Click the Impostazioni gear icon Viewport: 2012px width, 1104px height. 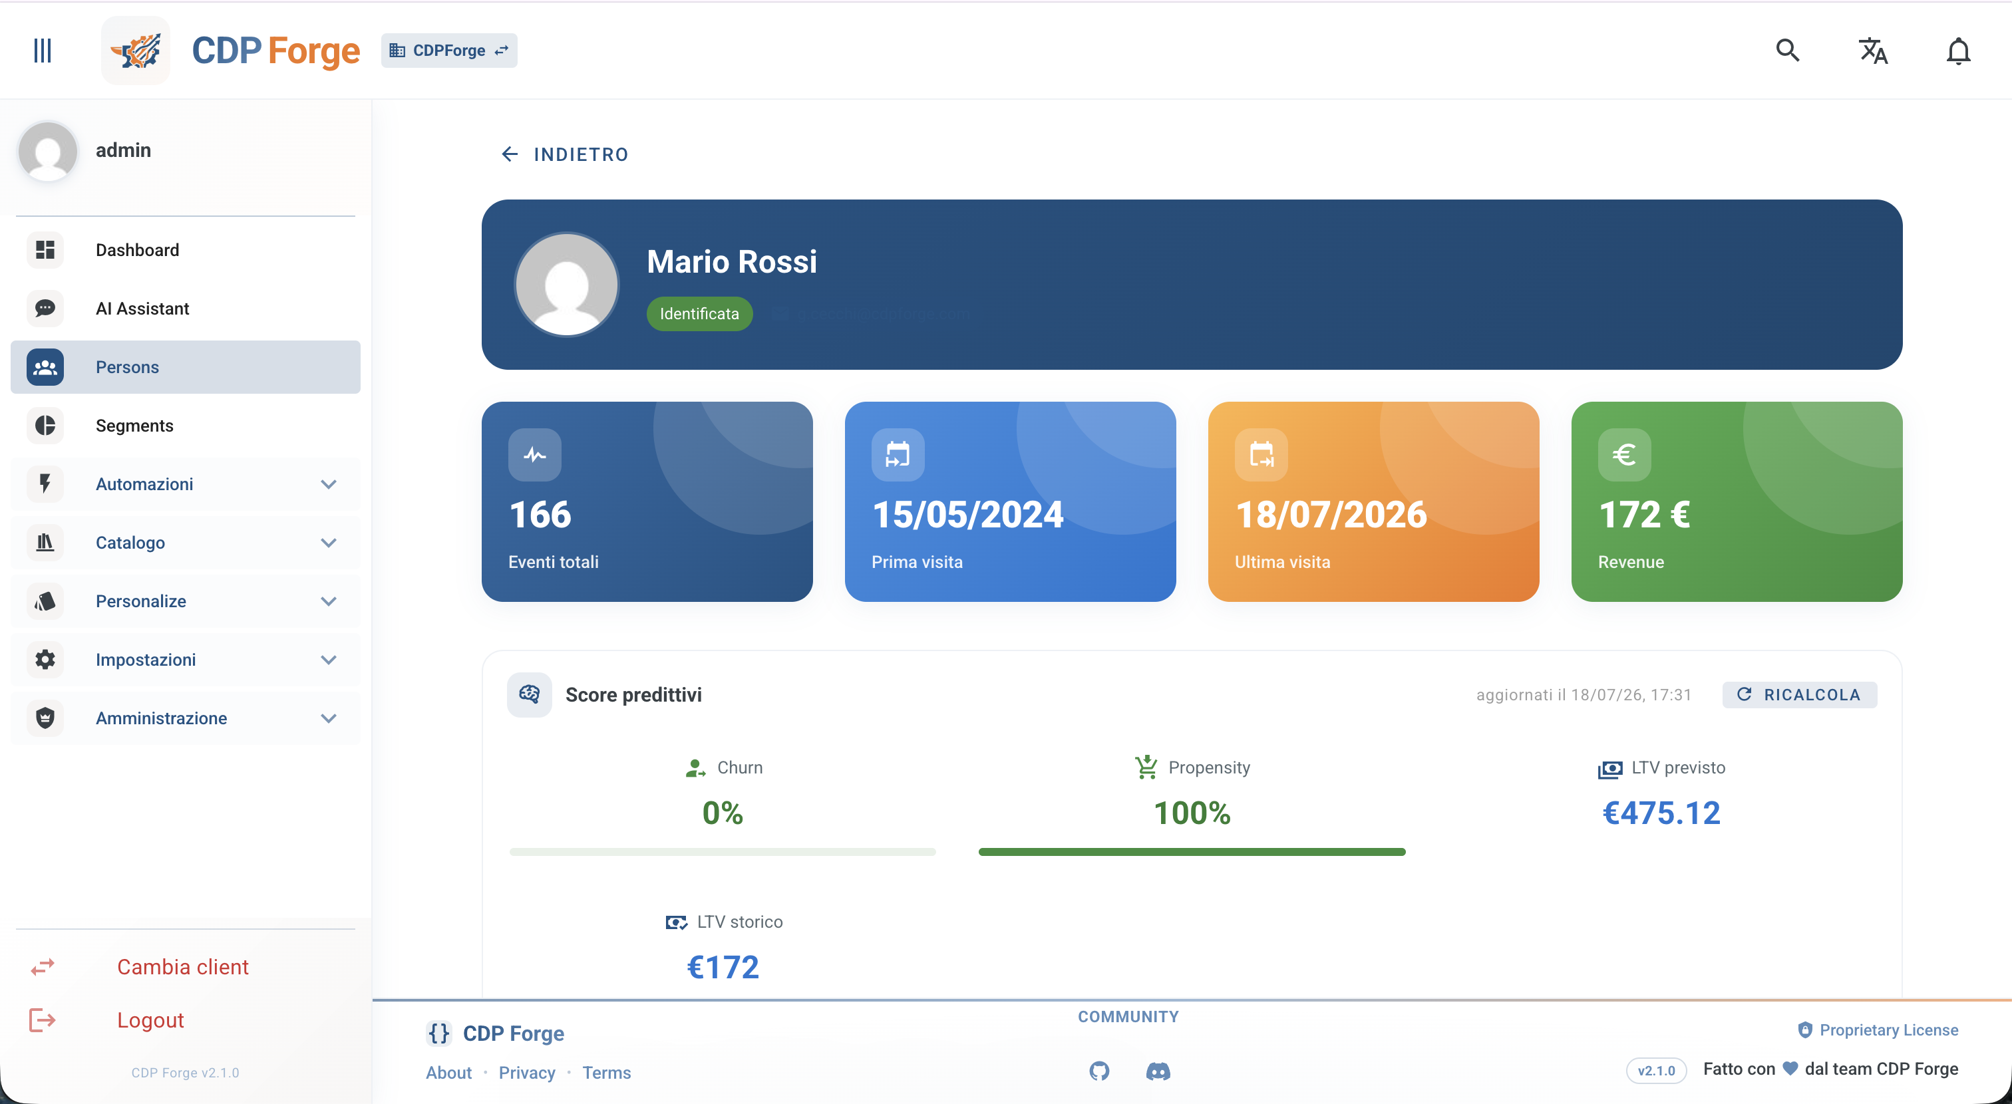pyautogui.click(x=45, y=660)
